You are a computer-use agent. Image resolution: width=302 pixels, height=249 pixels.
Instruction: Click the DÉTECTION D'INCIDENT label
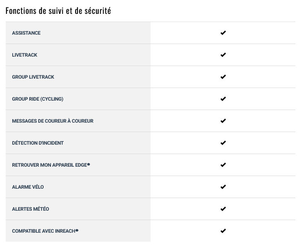[x=38, y=143]
